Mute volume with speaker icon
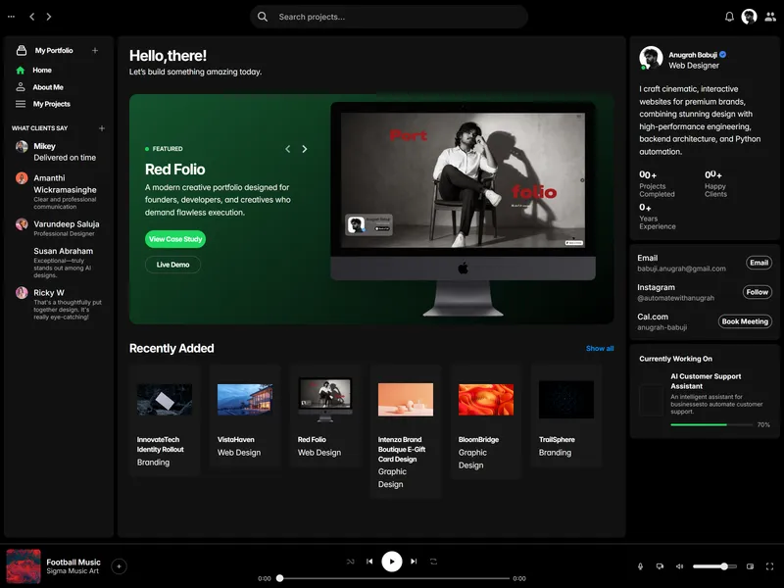 tap(679, 566)
